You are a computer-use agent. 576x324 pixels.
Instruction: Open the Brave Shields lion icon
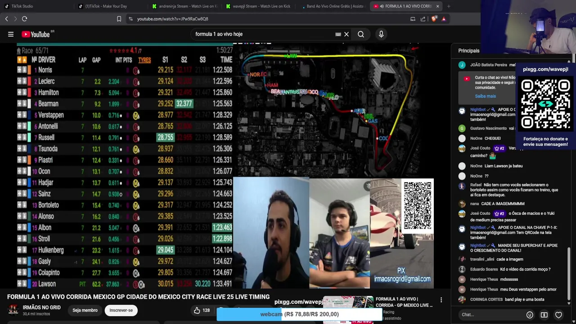pyautogui.click(x=434, y=19)
